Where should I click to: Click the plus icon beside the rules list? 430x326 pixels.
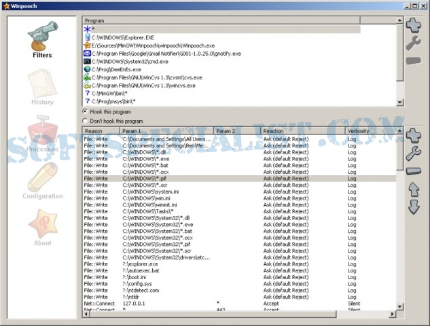[x=414, y=135]
